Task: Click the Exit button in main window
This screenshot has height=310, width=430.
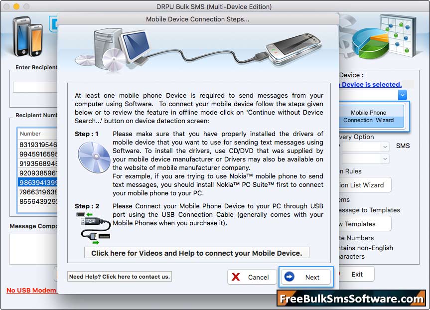Action: click(357, 274)
